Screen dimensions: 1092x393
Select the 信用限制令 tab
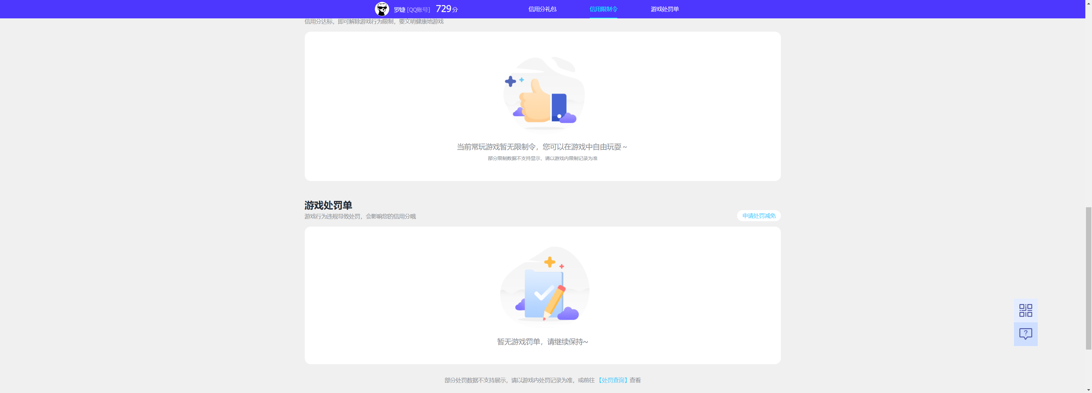[x=603, y=9]
